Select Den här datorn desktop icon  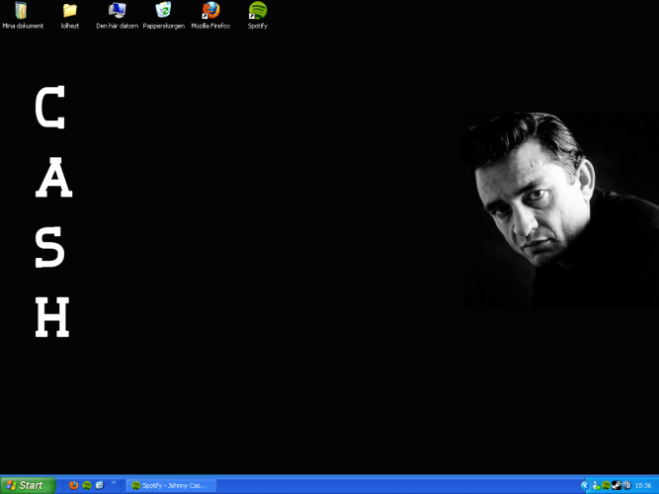click(117, 12)
